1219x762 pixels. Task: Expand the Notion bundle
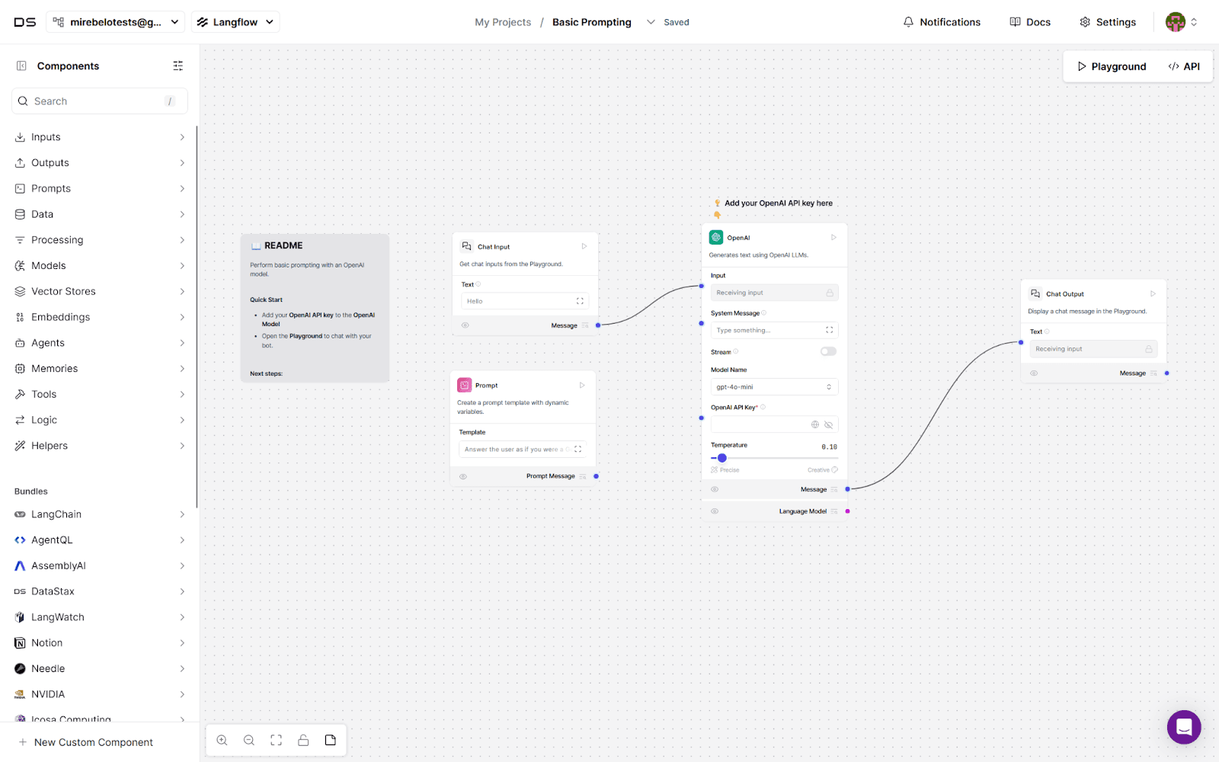(101, 643)
